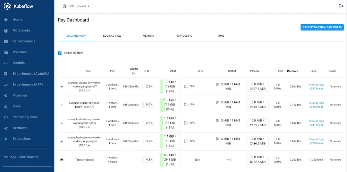Viewport: 347px width, 172px height.
Task: Select the Volumes icon in sidebar
Action: coord(6,52)
